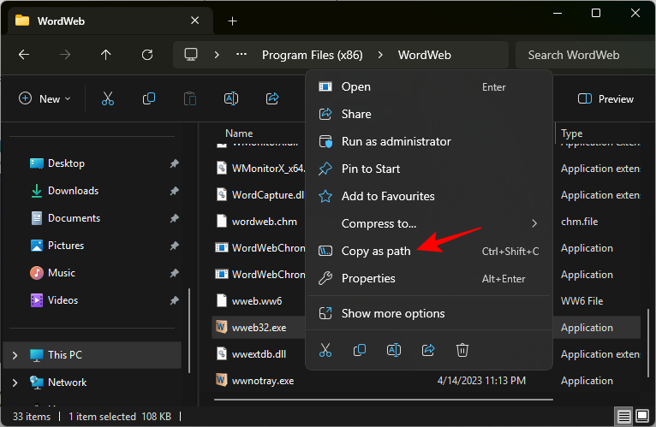
Task: Open the New dropdown menu
Action: coord(45,98)
